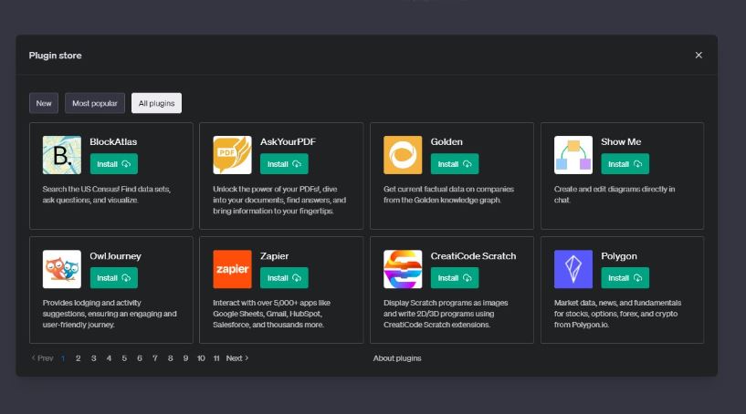The width and height of the screenshot is (746, 414).
Task: Jump to page 4 of plugins
Action: click(109, 357)
